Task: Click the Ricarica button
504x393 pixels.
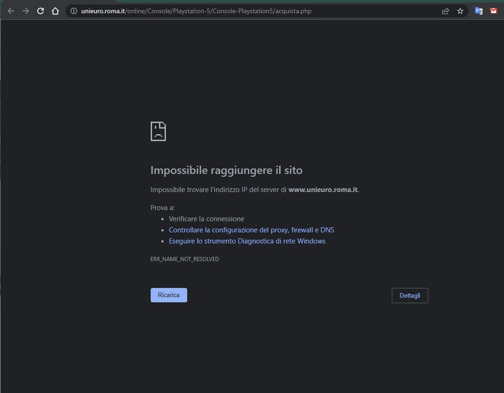Action: coord(169,295)
